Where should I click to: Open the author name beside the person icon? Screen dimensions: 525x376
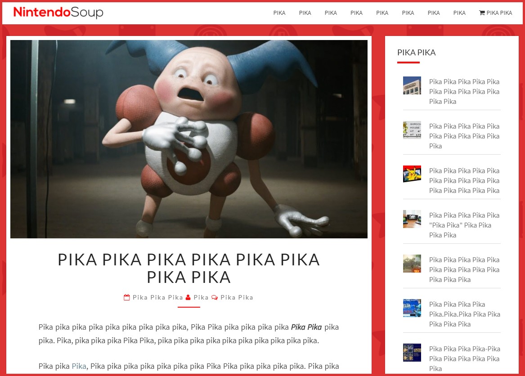coord(201,297)
